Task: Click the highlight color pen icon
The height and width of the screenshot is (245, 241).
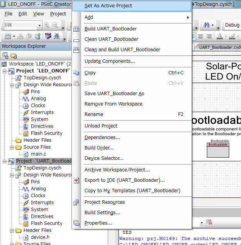Action: (x=232, y=37)
